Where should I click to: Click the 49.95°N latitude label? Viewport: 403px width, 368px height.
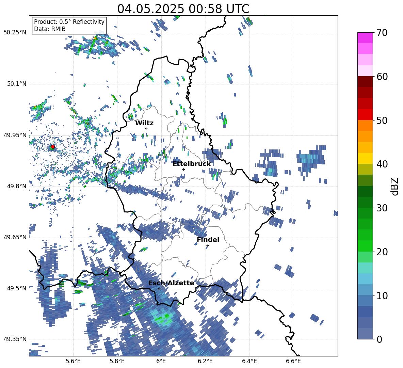tap(15, 135)
